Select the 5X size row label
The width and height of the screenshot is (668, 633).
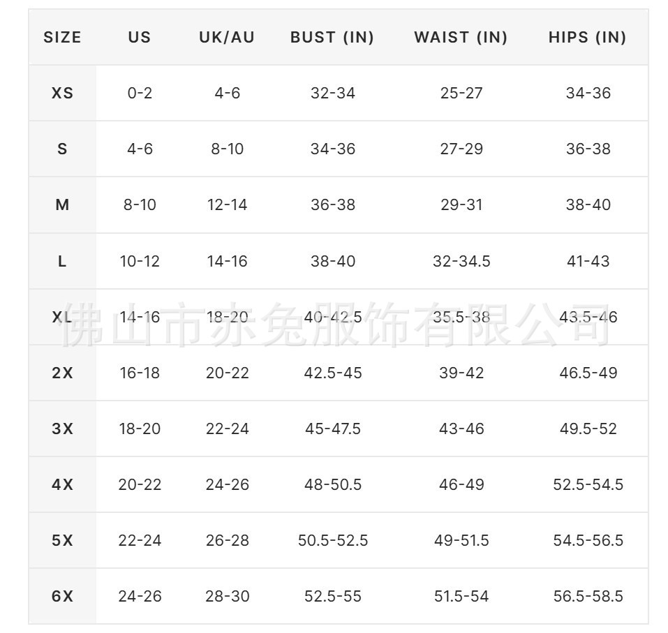point(62,540)
